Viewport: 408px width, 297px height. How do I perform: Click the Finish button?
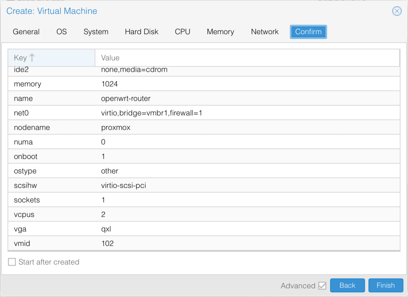[x=385, y=285]
